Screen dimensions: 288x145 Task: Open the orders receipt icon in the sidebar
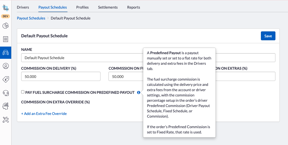point(6,39)
